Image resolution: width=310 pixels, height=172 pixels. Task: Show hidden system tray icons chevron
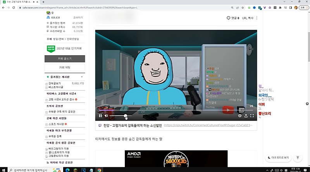click(x=267, y=170)
